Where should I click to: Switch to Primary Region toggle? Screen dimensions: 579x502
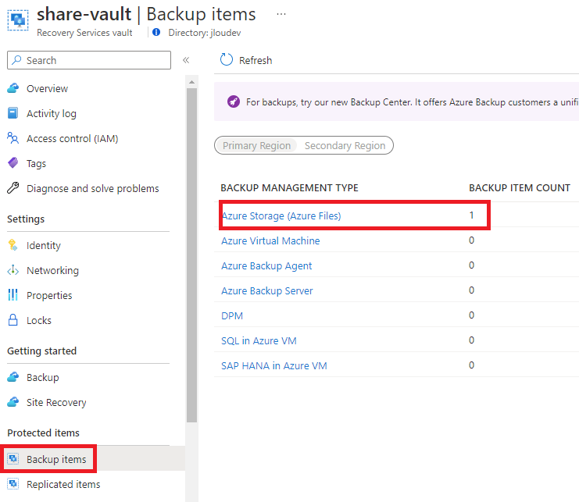click(256, 146)
